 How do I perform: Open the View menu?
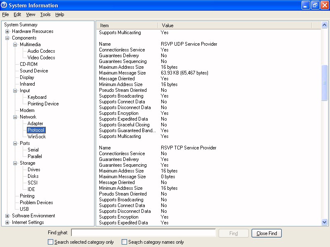point(31,14)
